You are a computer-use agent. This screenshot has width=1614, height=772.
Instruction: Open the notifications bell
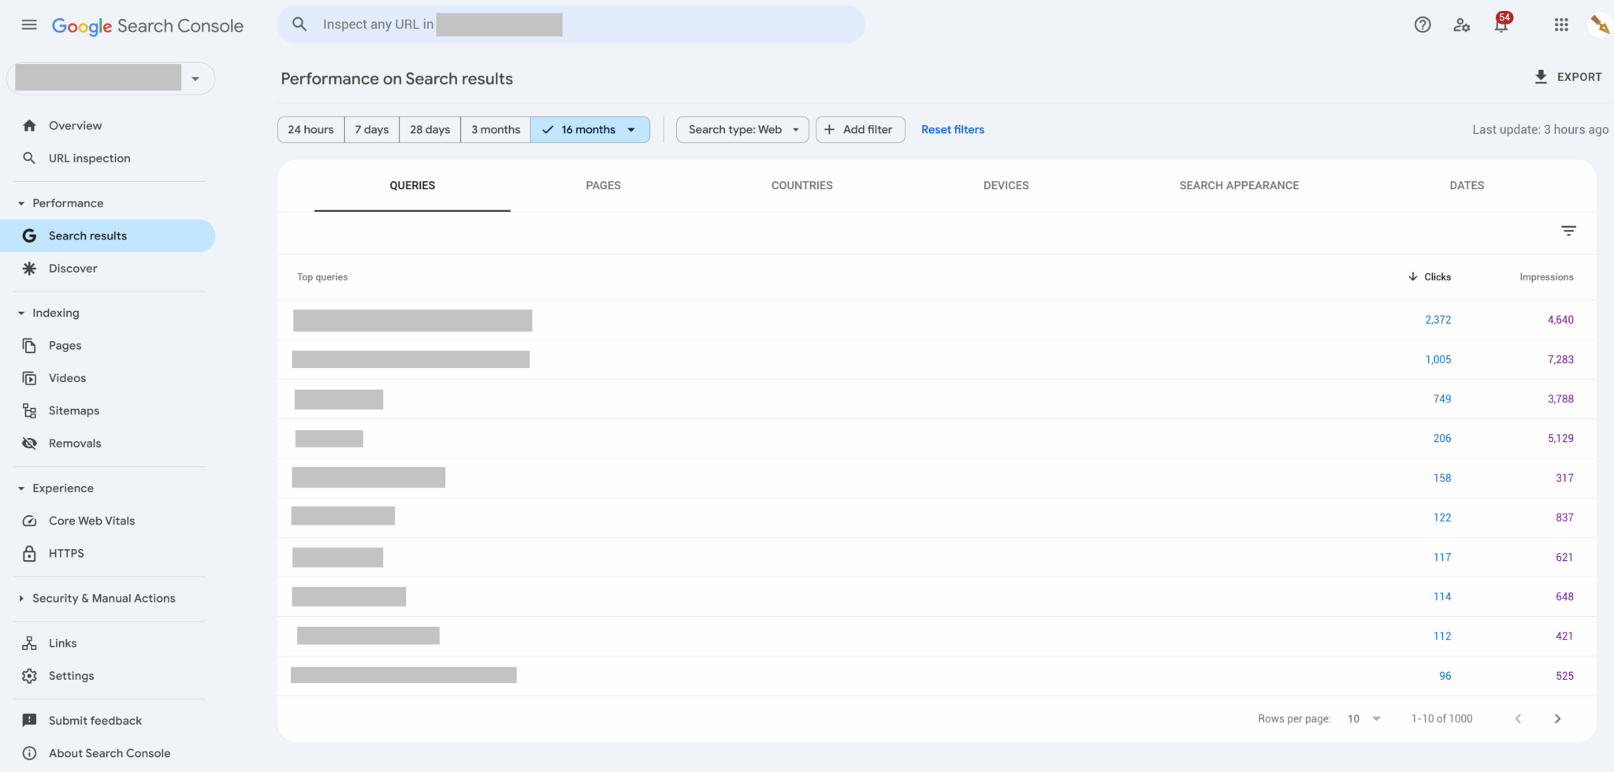1501,24
